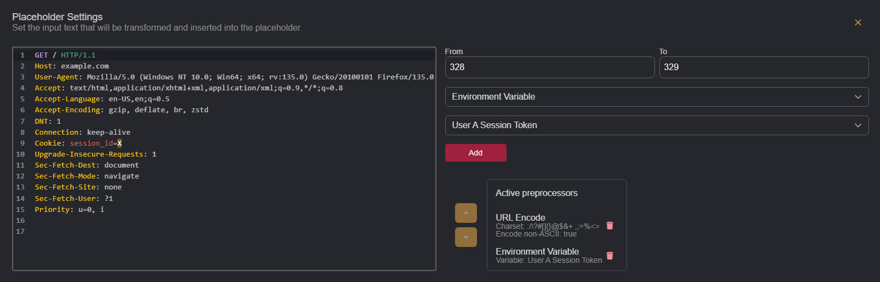Select the Environment Variable entry in Active preprocessors list

click(549, 256)
